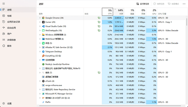Click the uTools app icon
The width and height of the screenshot is (188, 107).
pyautogui.click(x=43, y=81)
